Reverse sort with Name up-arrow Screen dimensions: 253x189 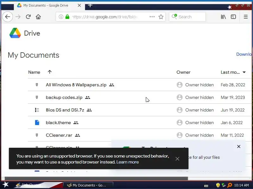tap(50, 72)
